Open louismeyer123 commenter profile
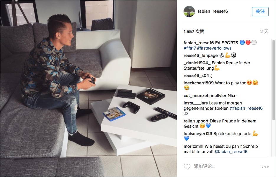 198,134
